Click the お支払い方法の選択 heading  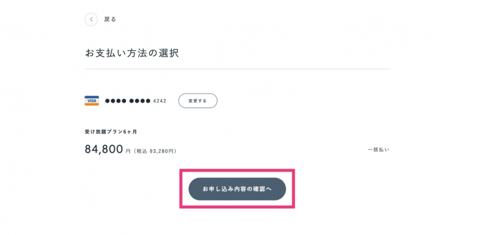[x=132, y=53]
